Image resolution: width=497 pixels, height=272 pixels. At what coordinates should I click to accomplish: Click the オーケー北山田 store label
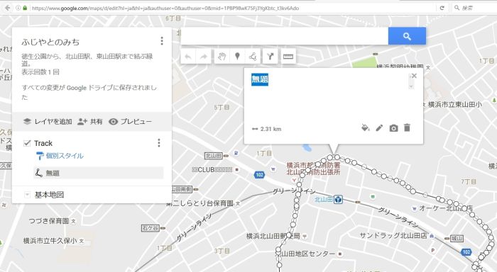tap(446, 208)
